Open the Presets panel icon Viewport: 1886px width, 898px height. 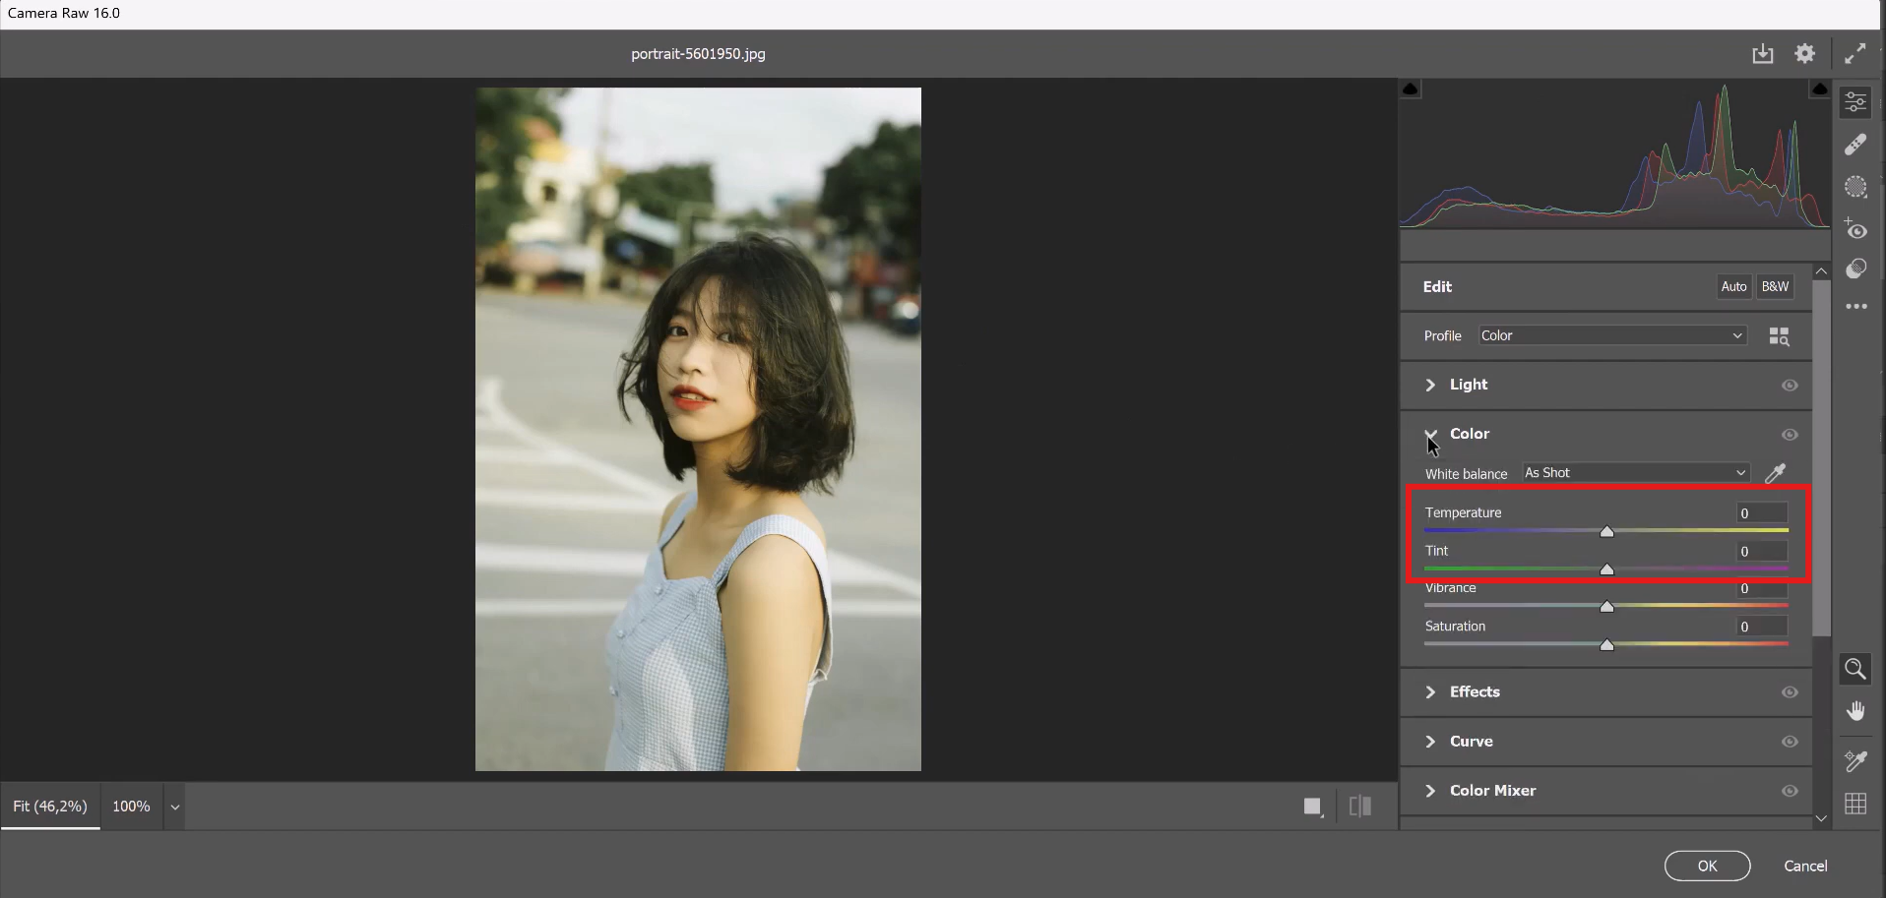1855,269
